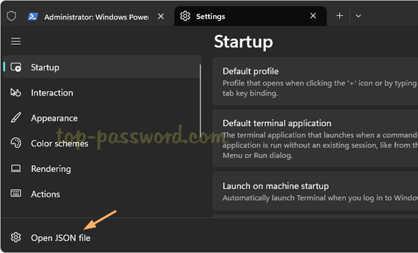Click the Interaction cursor icon

click(16, 93)
